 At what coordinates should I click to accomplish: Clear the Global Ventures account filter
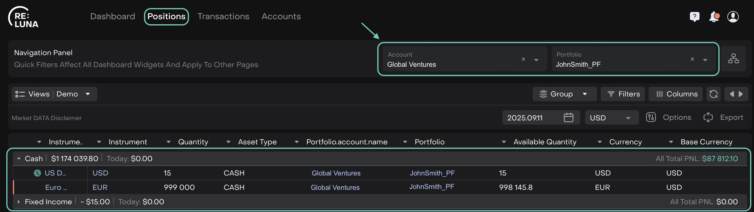[x=523, y=59]
